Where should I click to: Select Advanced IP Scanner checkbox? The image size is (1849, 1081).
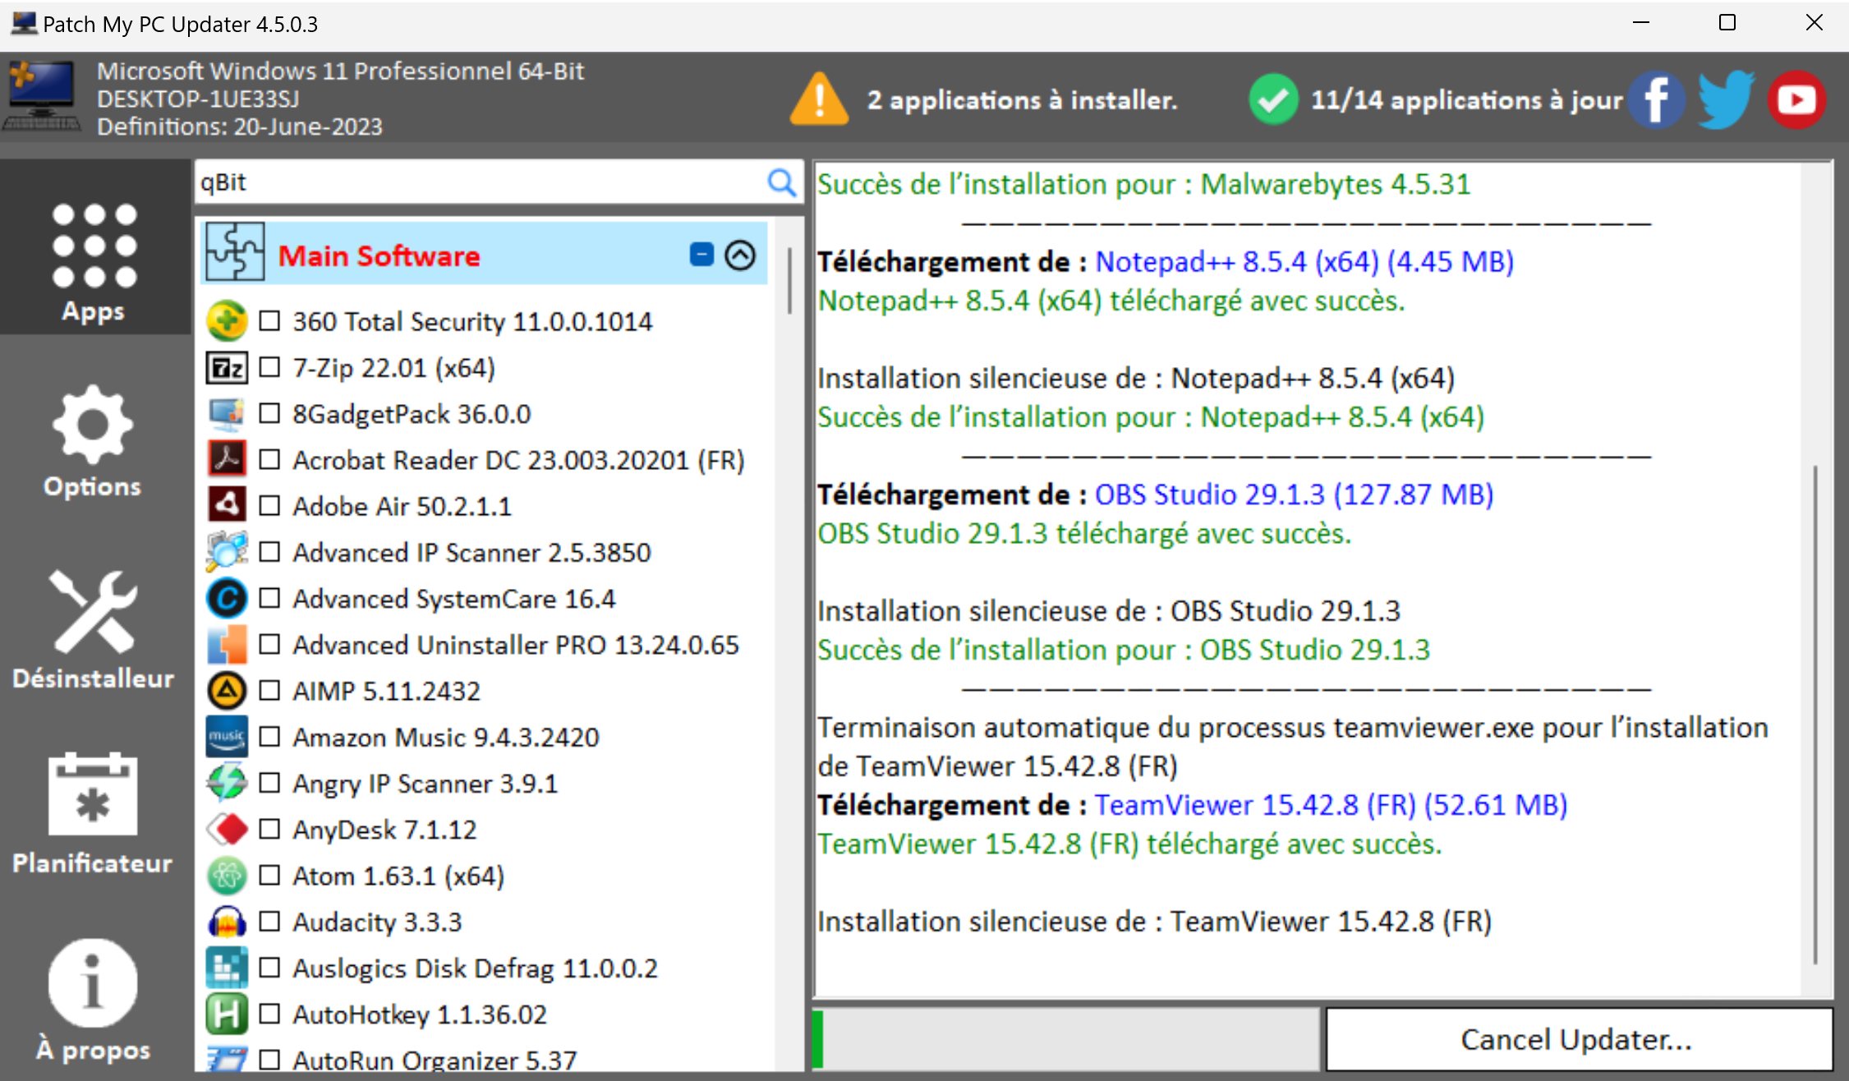269,551
